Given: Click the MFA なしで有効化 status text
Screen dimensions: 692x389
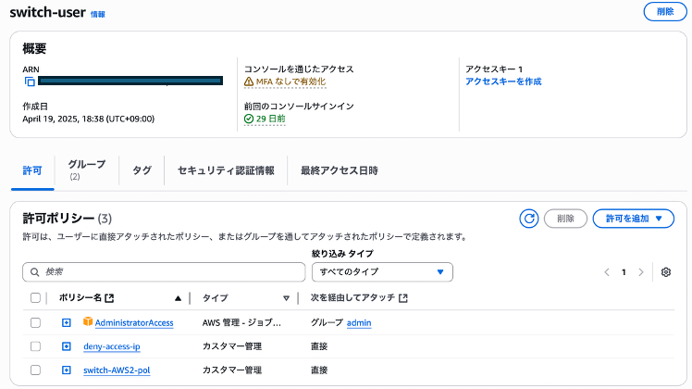Looking at the screenshot, I should click(x=290, y=82).
